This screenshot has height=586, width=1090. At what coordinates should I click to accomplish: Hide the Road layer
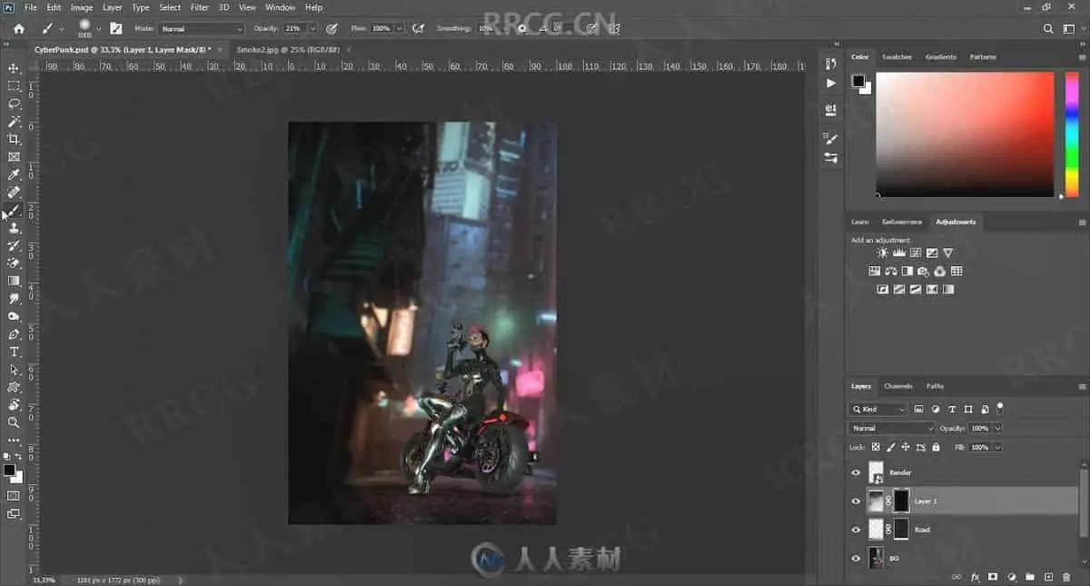(x=856, y=530)
